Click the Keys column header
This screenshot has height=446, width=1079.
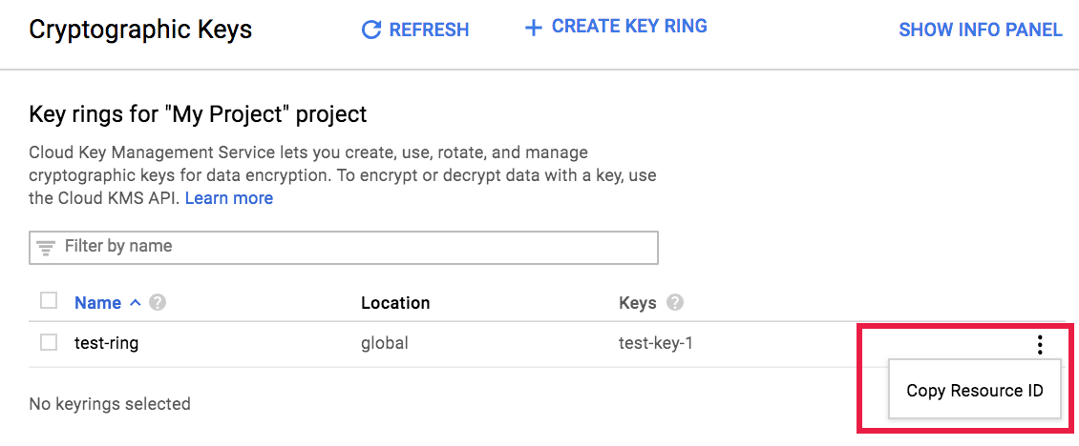(x=637, y=303)
